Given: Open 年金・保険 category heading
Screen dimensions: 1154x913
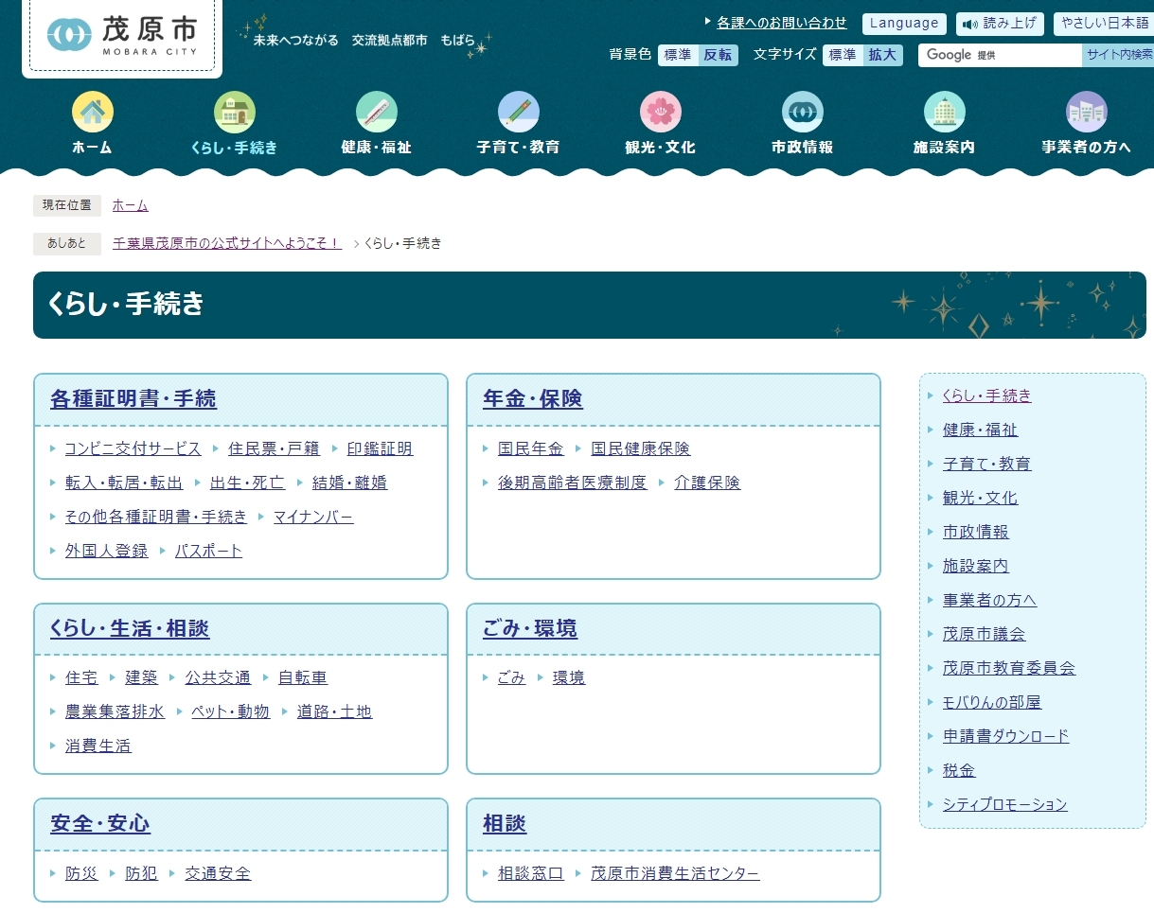Looking at the screenshot, I should 533,399.
